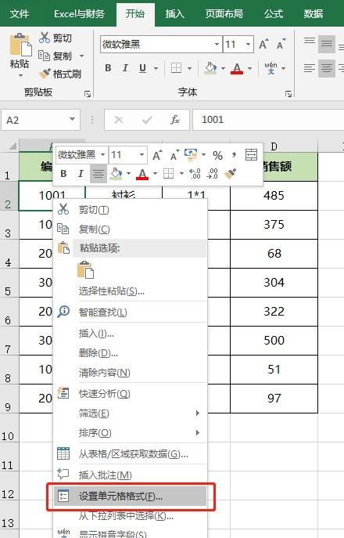Toggle Italic in the ribbon font group
This screenshot has height=538, width=344.
click(x=125, y=68)
